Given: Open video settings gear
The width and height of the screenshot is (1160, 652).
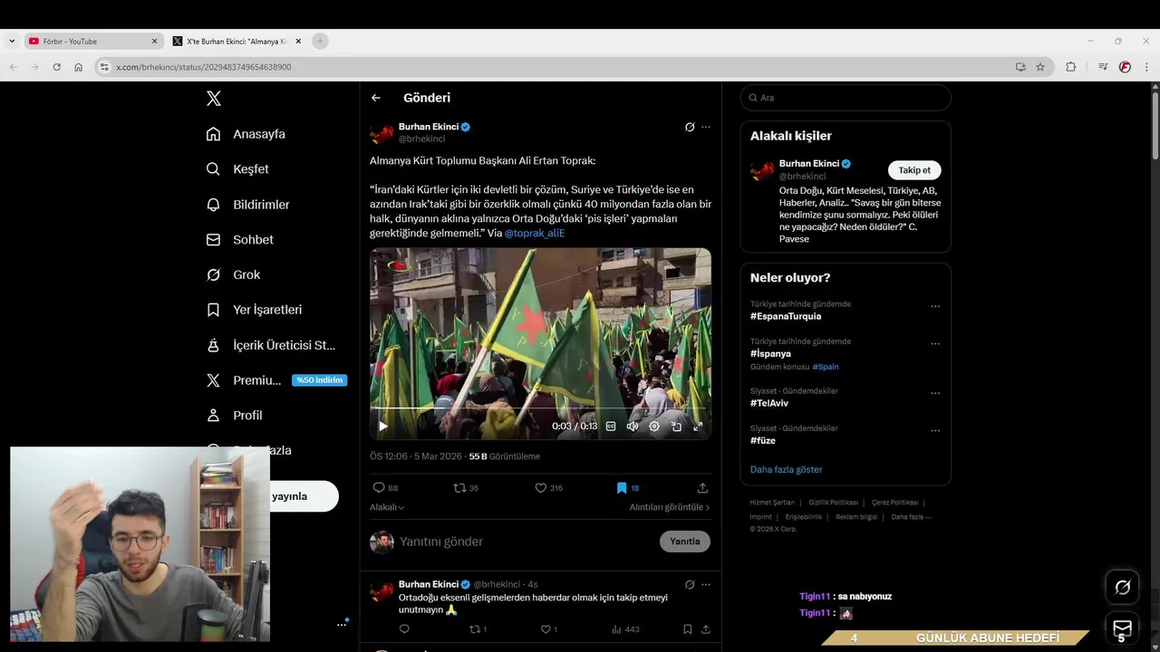Looking at the screenshot, I should coord(654,427).
